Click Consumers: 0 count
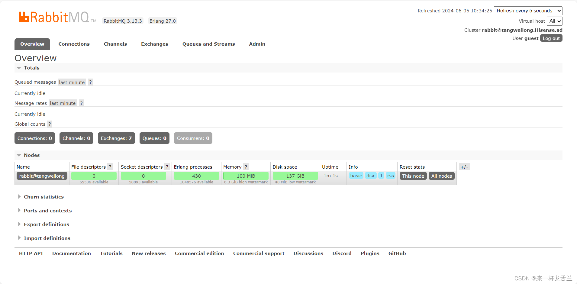 193,138
